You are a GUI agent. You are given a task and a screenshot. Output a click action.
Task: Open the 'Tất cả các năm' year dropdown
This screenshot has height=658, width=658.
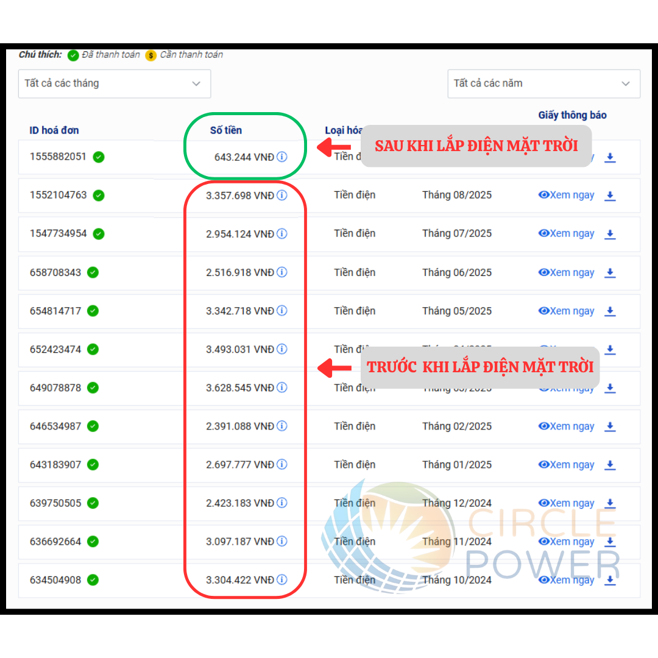[543, 83]
